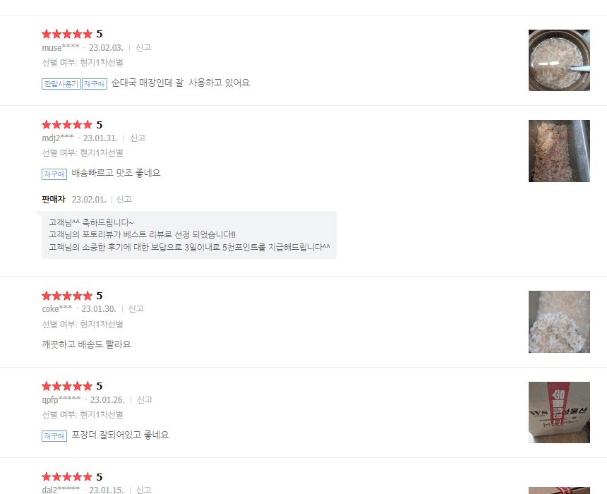Open the shrimp bowl photo from muse****
The width and height of the screenshot is (607, 494).
559,61
